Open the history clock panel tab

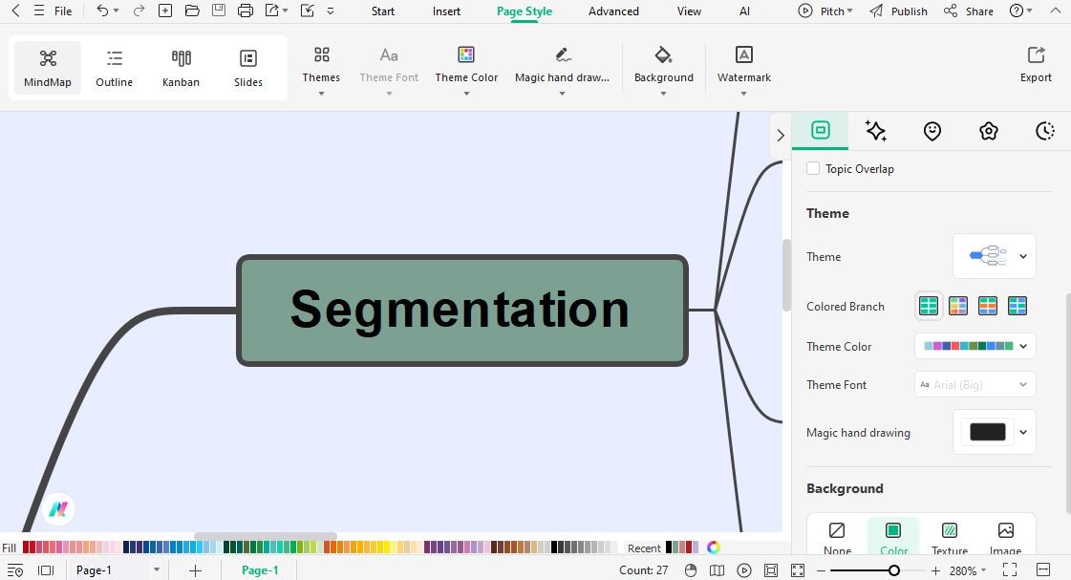coord(1045,131)
